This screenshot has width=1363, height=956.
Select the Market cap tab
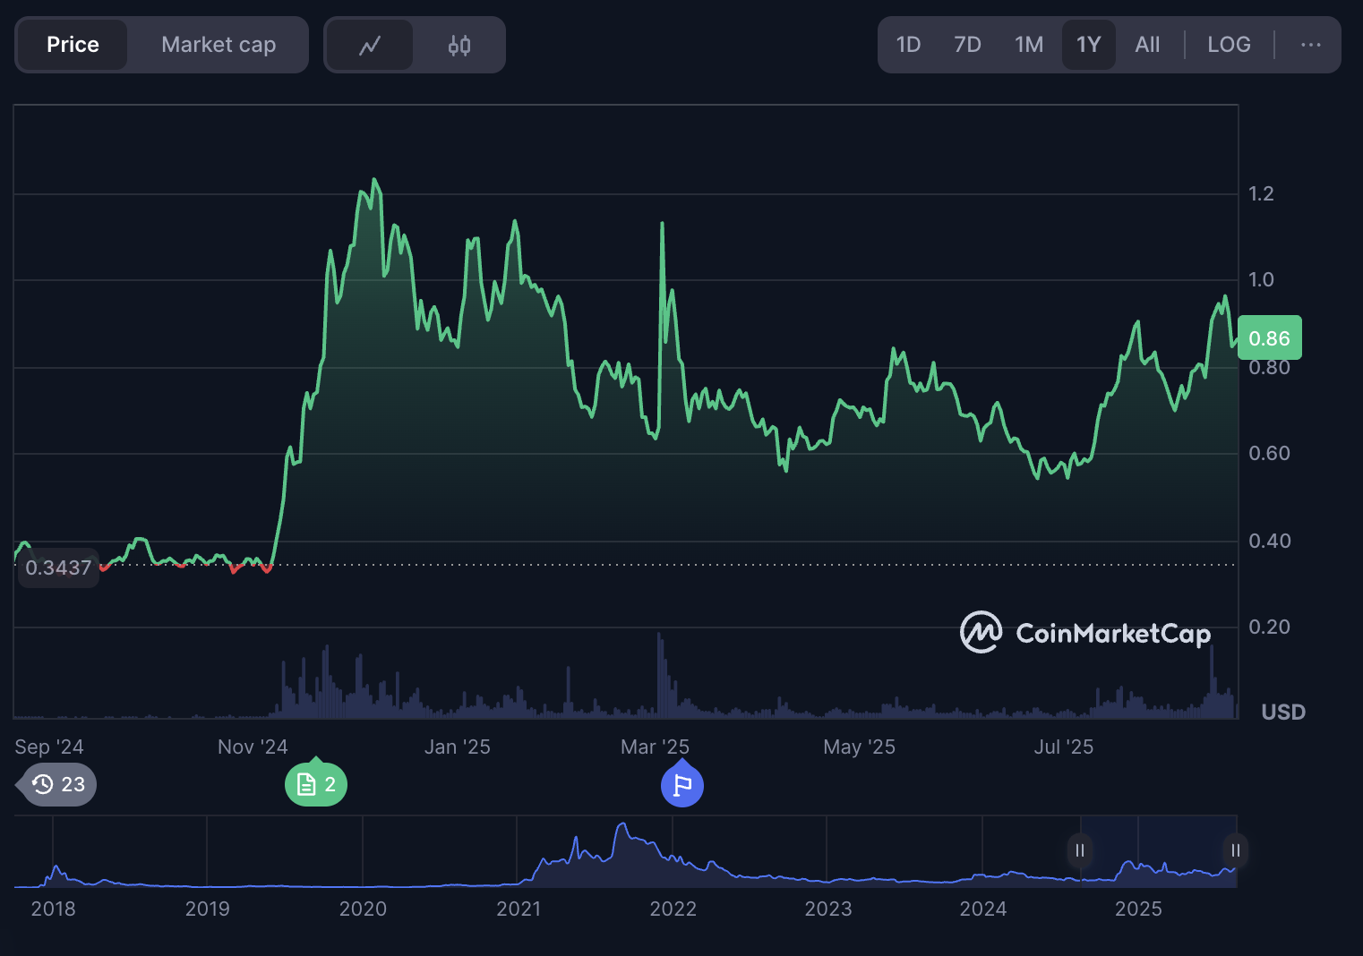[x=219, y=45]
